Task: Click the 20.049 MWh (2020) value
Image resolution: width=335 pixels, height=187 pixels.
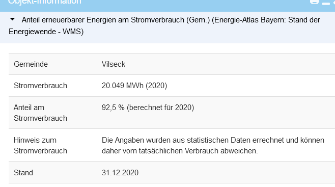Action: tap(134, 86)
